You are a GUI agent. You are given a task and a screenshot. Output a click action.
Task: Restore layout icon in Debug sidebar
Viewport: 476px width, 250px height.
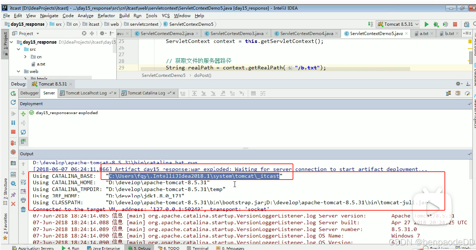coord(13,175)
